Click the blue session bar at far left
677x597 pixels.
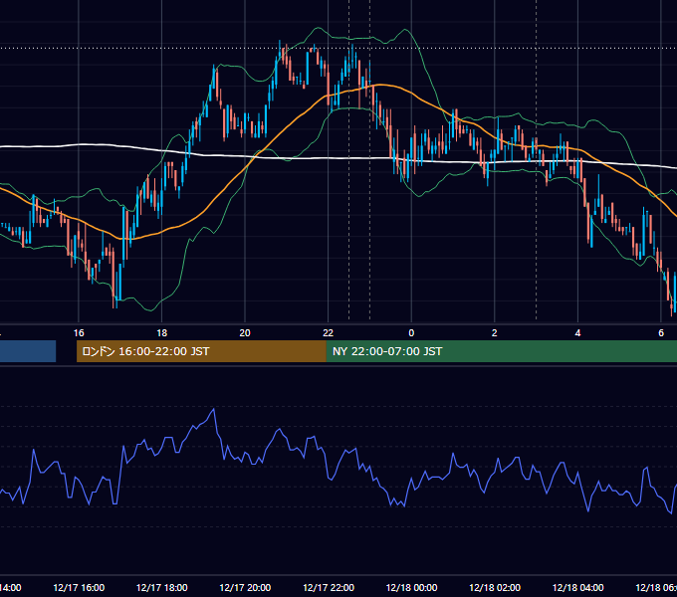tap(28, 351)
